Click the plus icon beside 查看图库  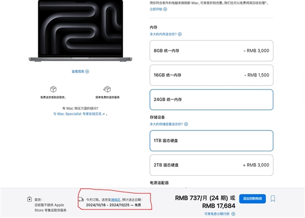pos(87,71)
